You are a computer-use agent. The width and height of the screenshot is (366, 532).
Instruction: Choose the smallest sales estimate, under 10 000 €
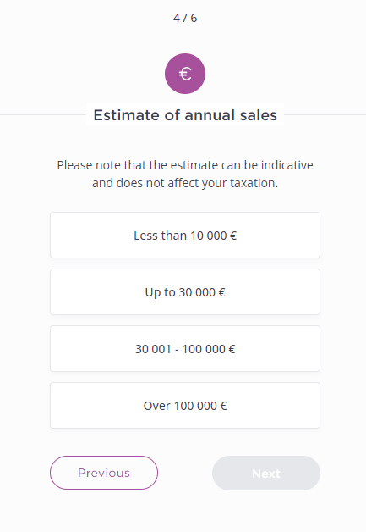click(185, 236)
